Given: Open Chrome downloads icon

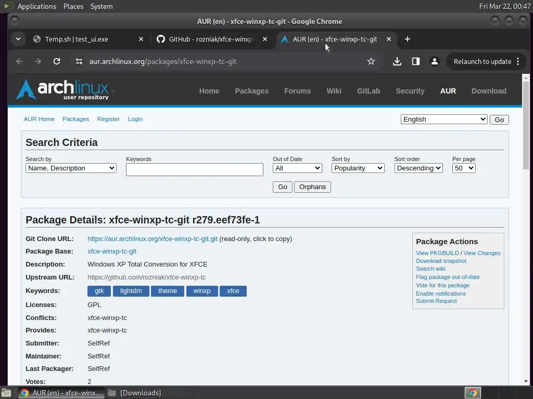Looking at the screenshot, I should (397, 61).
